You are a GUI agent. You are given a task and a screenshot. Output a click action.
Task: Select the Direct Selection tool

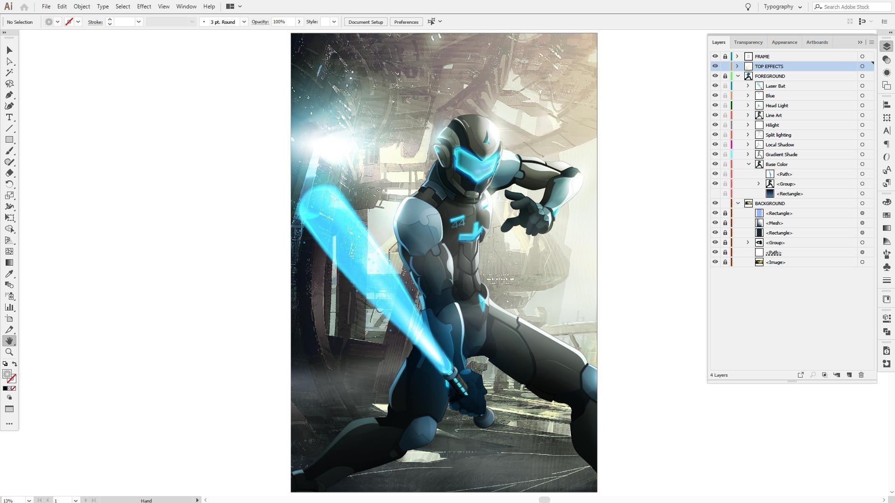9,61
